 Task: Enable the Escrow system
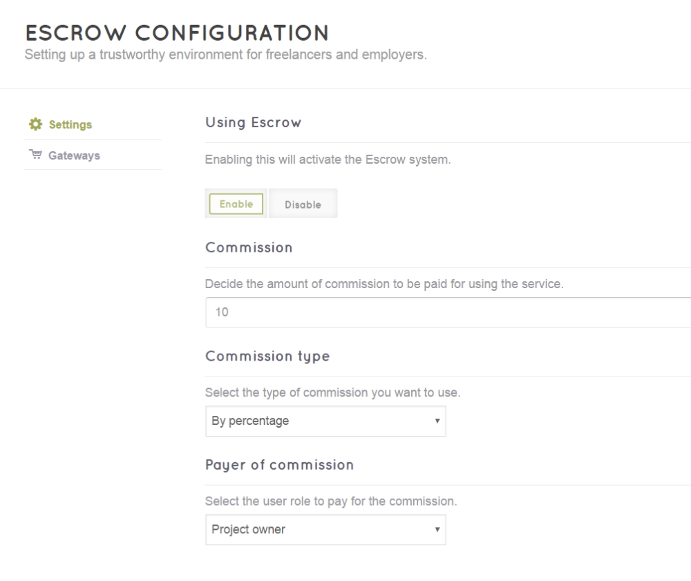click(x=236, y=204)
